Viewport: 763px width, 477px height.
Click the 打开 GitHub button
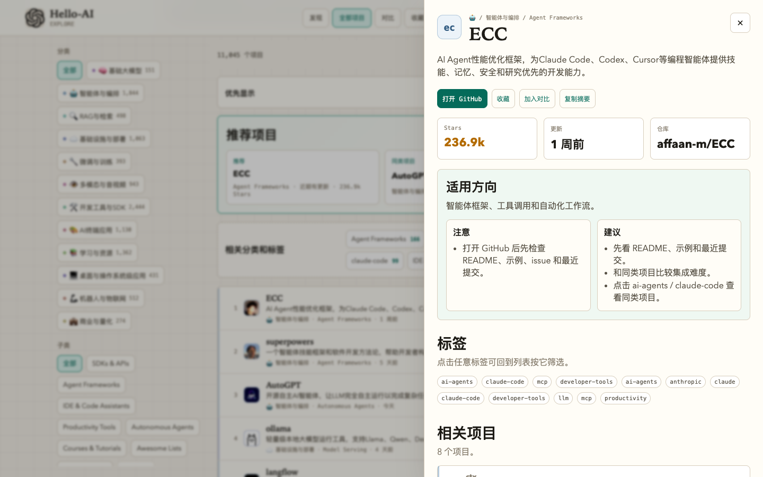pyautogui.click(x=462, y=99)
